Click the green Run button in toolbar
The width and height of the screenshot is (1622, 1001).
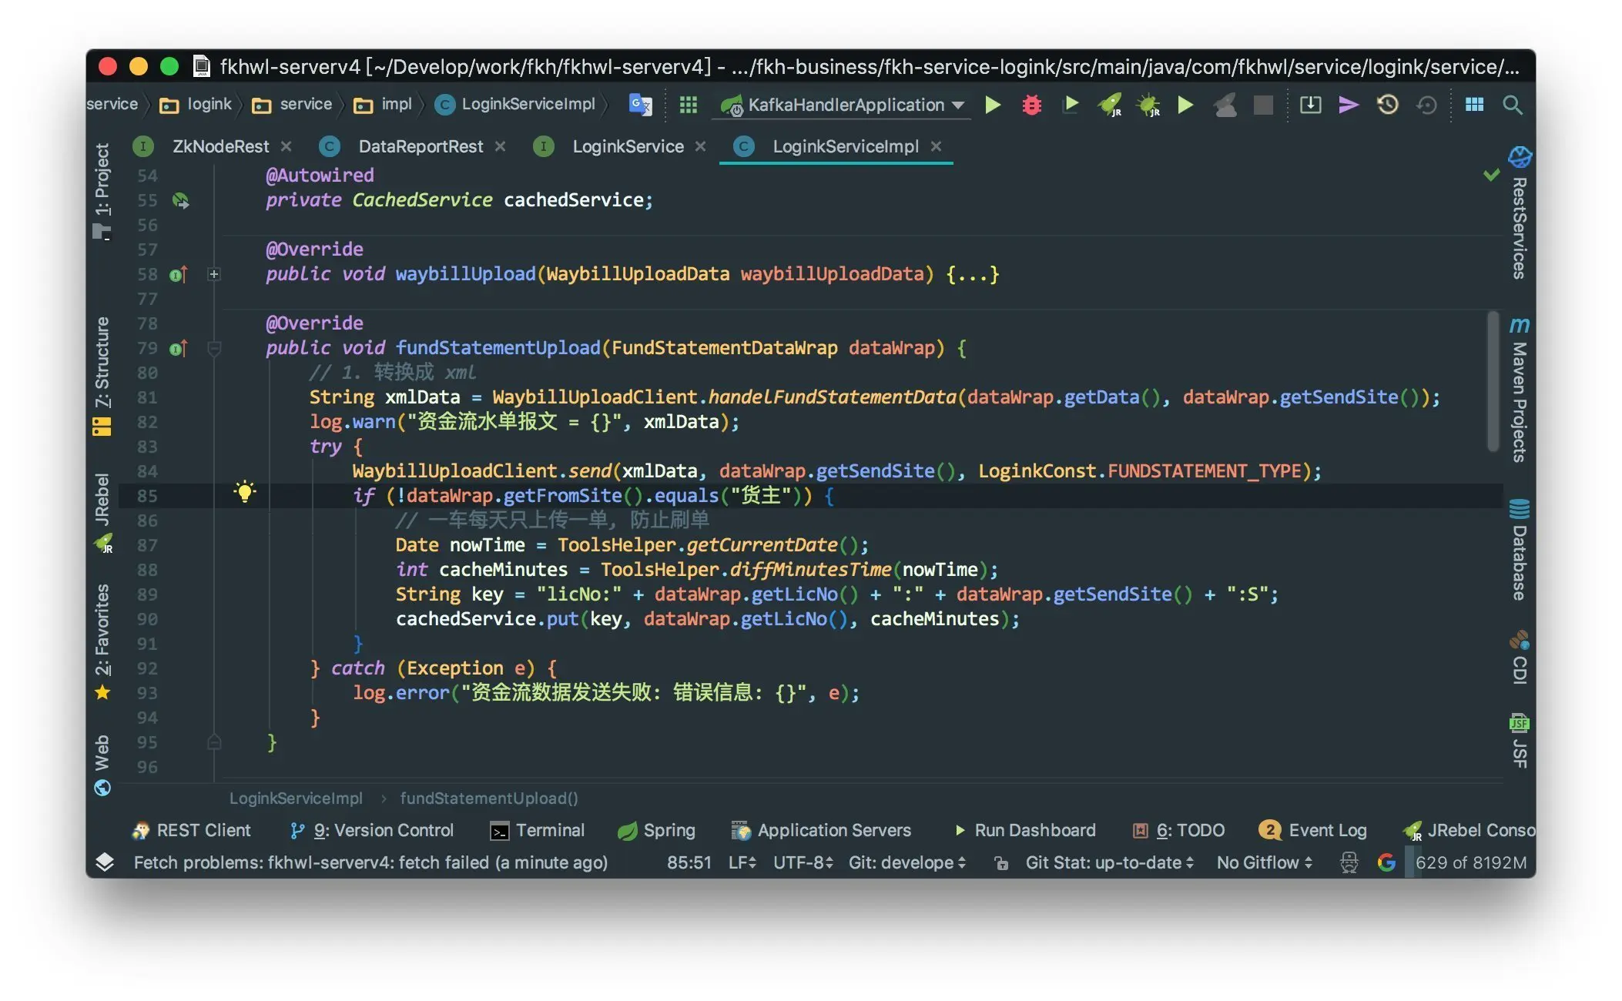point(993,105)
